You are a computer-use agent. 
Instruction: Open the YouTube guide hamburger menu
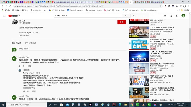pyautogui.click(x=4, y=16)
